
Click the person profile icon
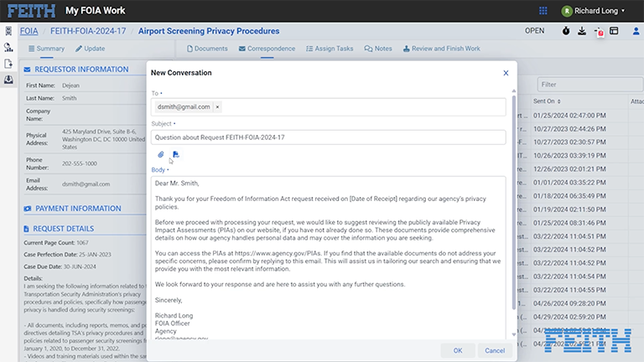click(x=636, y=31)
